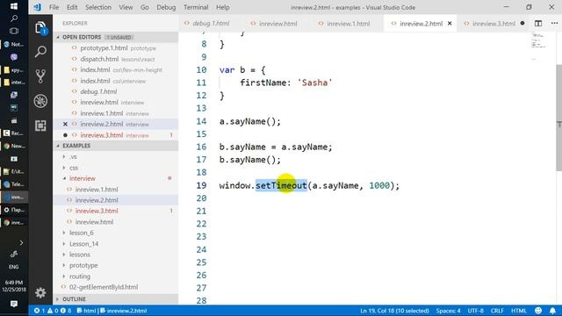Switch to the inreview.1.html tab
562x316 pixels.
coord(348,24)
